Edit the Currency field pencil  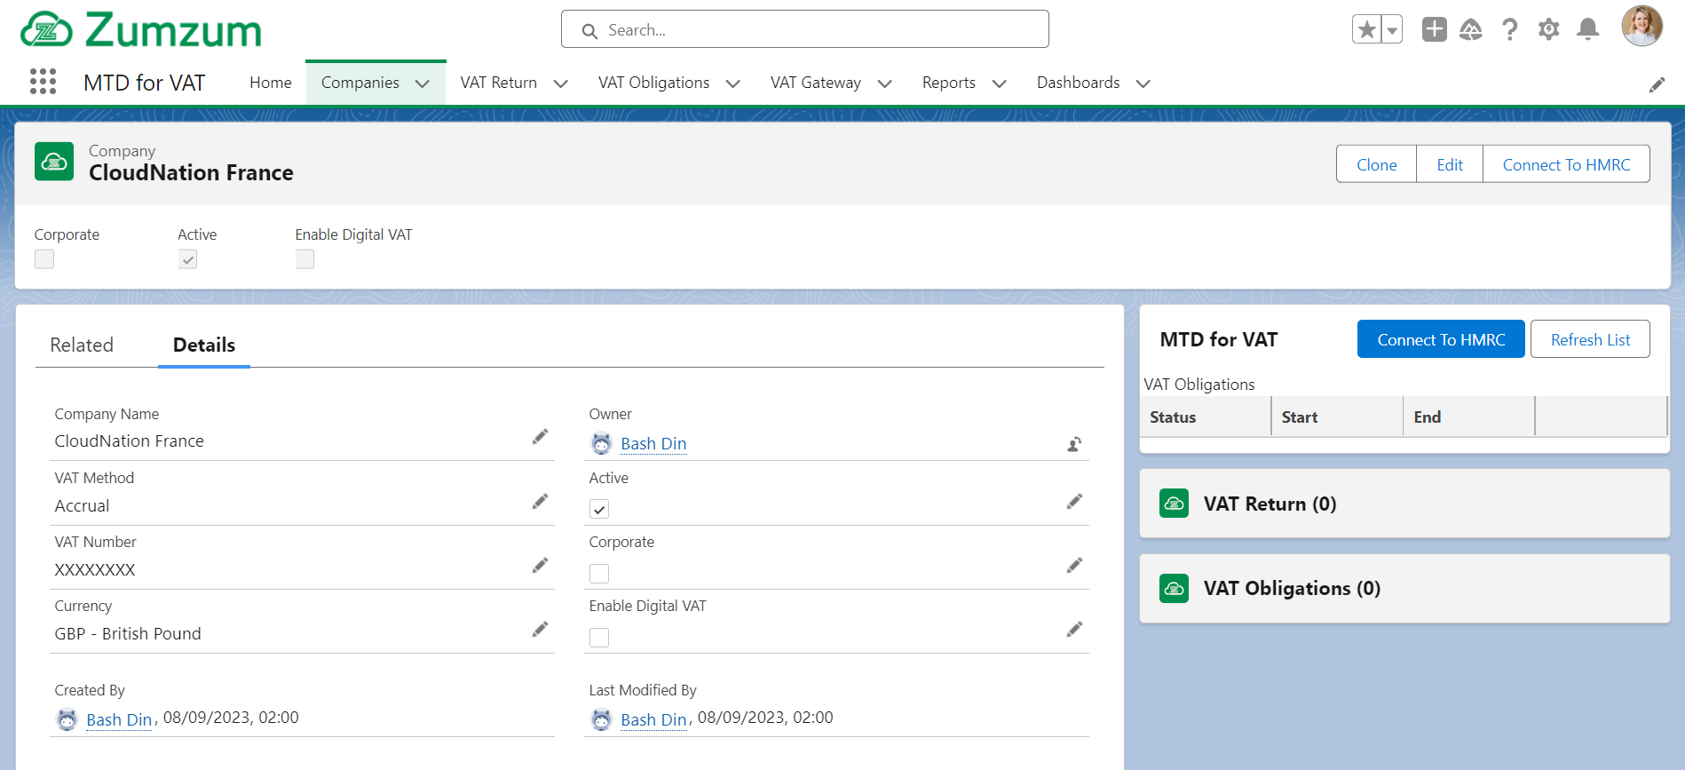click(540, 629)
